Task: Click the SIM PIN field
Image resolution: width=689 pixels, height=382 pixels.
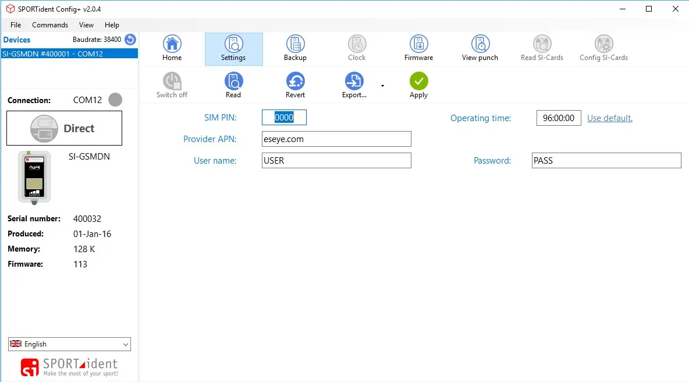Action: pos(284,118)
